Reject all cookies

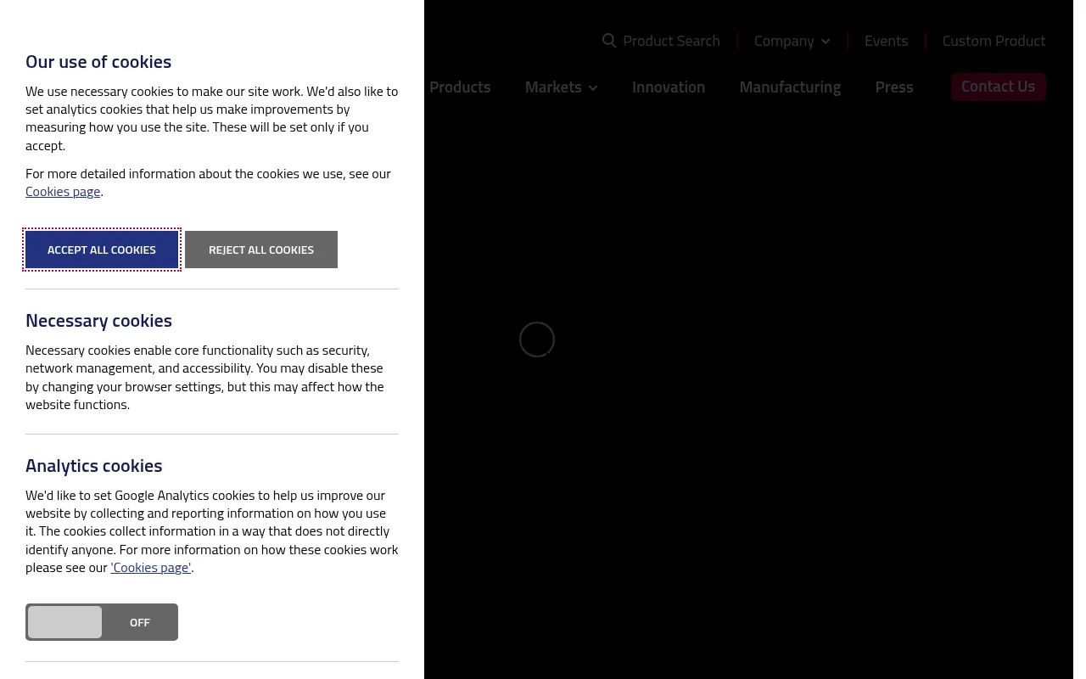261,250
